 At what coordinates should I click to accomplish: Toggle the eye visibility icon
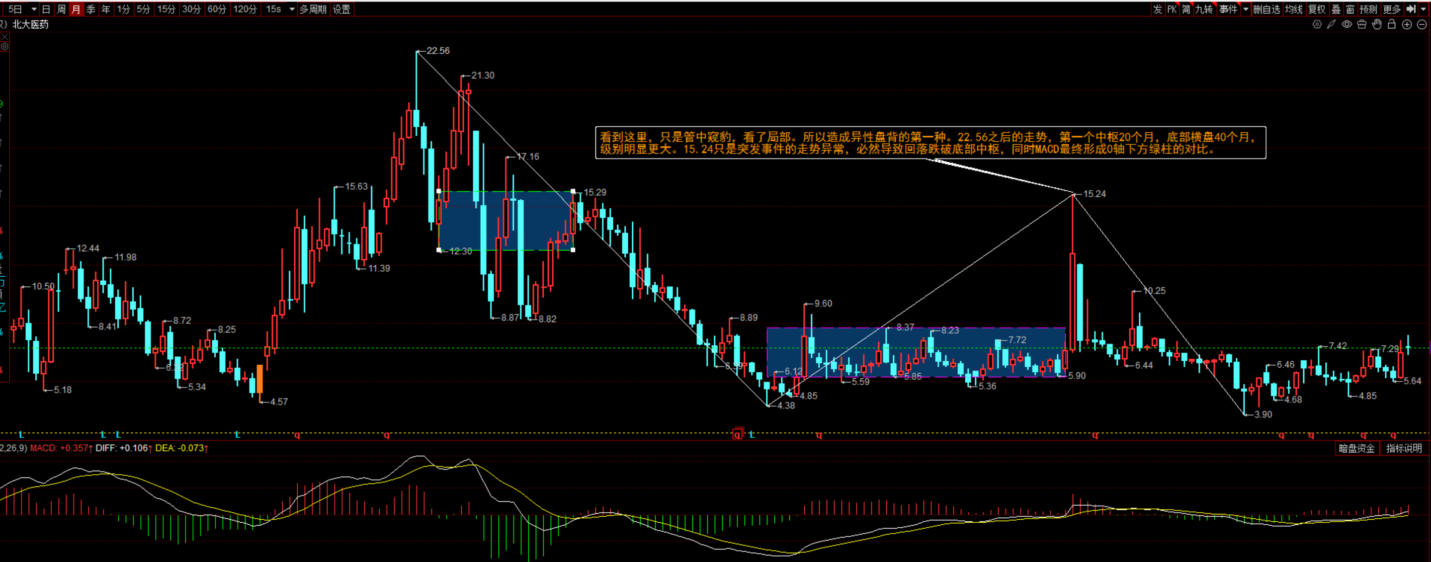pyautogui.click(x=1347, y=24)
